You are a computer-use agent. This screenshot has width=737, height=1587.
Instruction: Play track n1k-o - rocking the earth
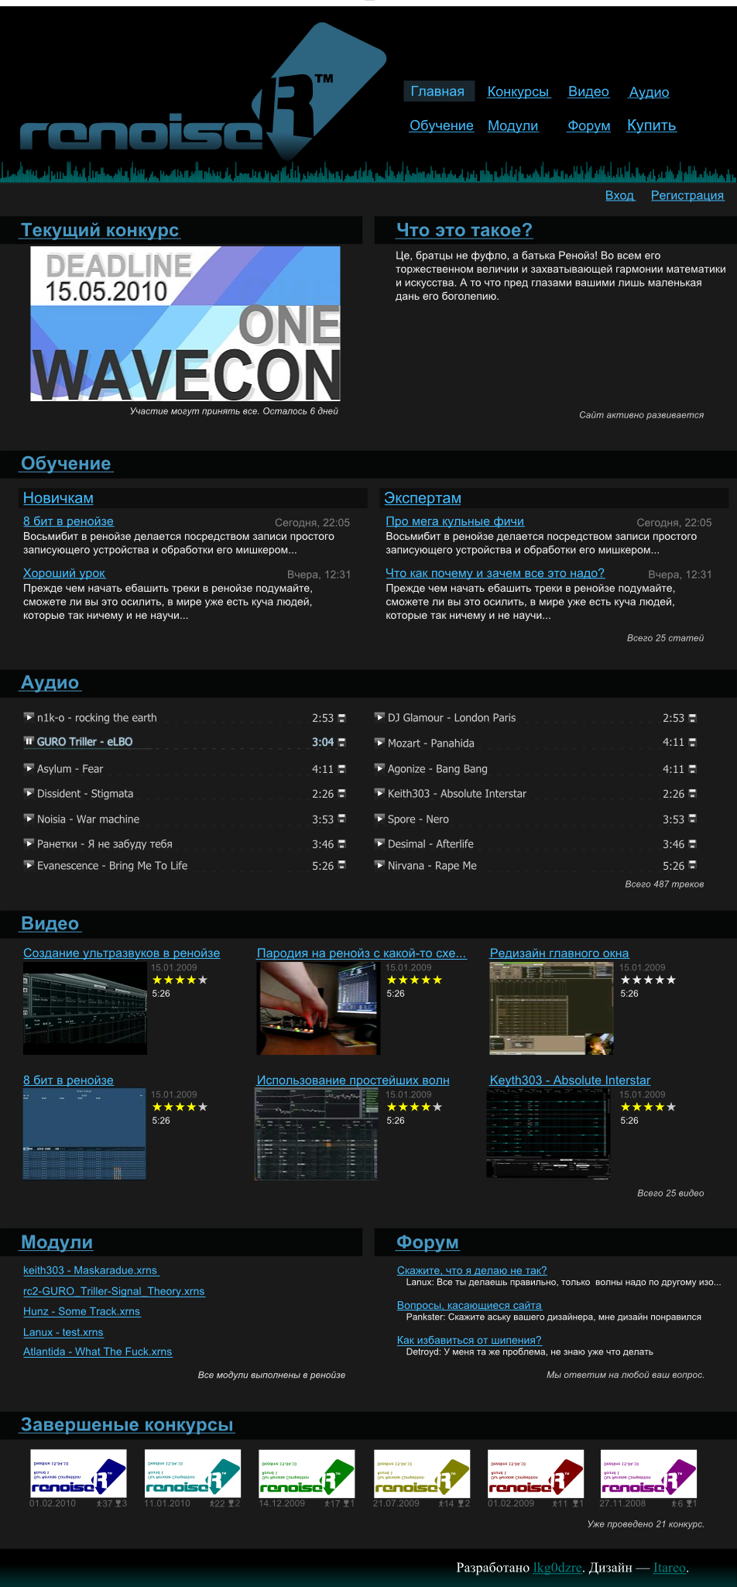(x=29, y=717)
